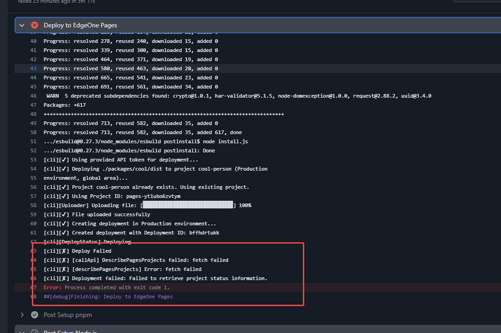
Task: Open the Post Setup pnpm step title
Action: (68, 315)
